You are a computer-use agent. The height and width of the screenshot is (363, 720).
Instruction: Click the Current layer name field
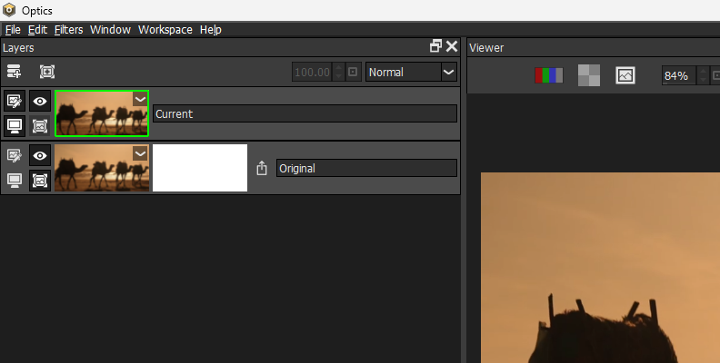click(x=305, y=113)
